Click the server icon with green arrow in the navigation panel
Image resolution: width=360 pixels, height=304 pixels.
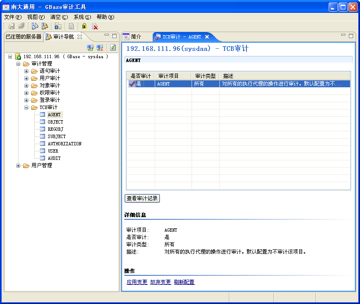point(90,47)
